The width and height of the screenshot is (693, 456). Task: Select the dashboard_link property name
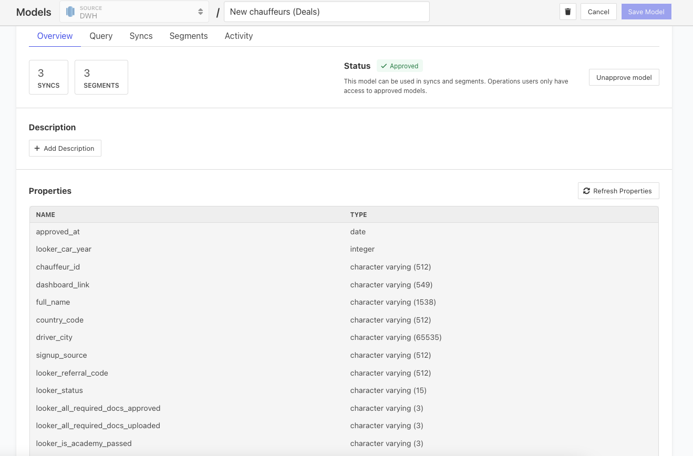click(x=63, y=285)
